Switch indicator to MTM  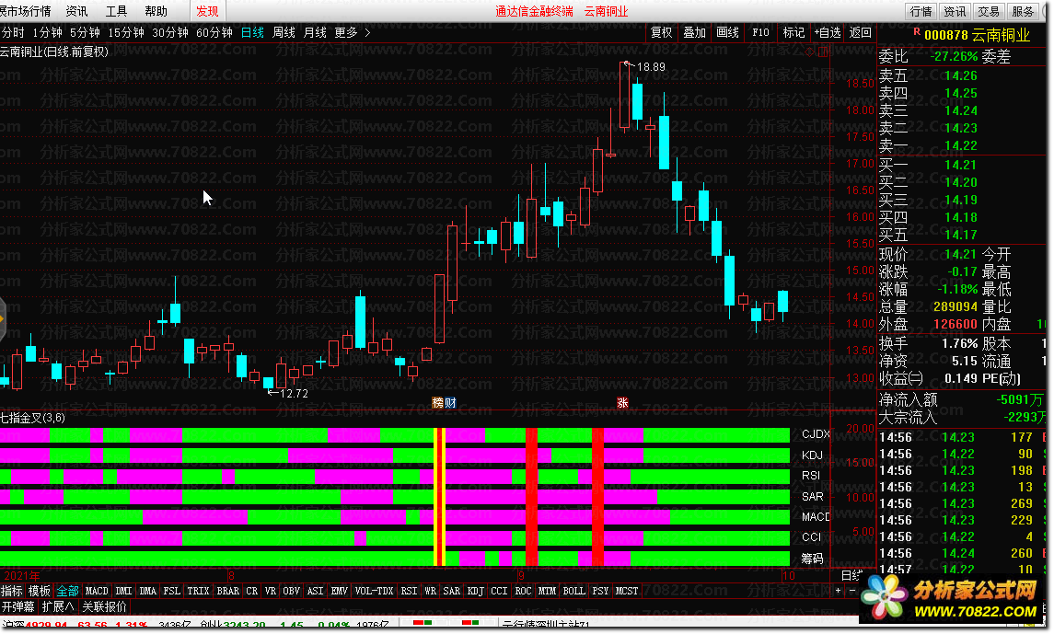click(x=547, y=591)
